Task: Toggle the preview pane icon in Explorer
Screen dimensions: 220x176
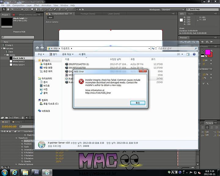Action: (188, 54)
